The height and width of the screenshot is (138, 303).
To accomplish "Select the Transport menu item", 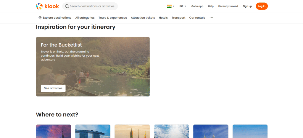I will click(178, 18).
